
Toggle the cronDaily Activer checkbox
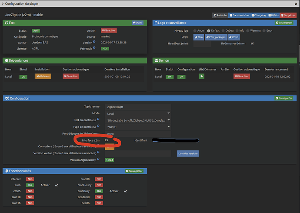click(125, 191)
